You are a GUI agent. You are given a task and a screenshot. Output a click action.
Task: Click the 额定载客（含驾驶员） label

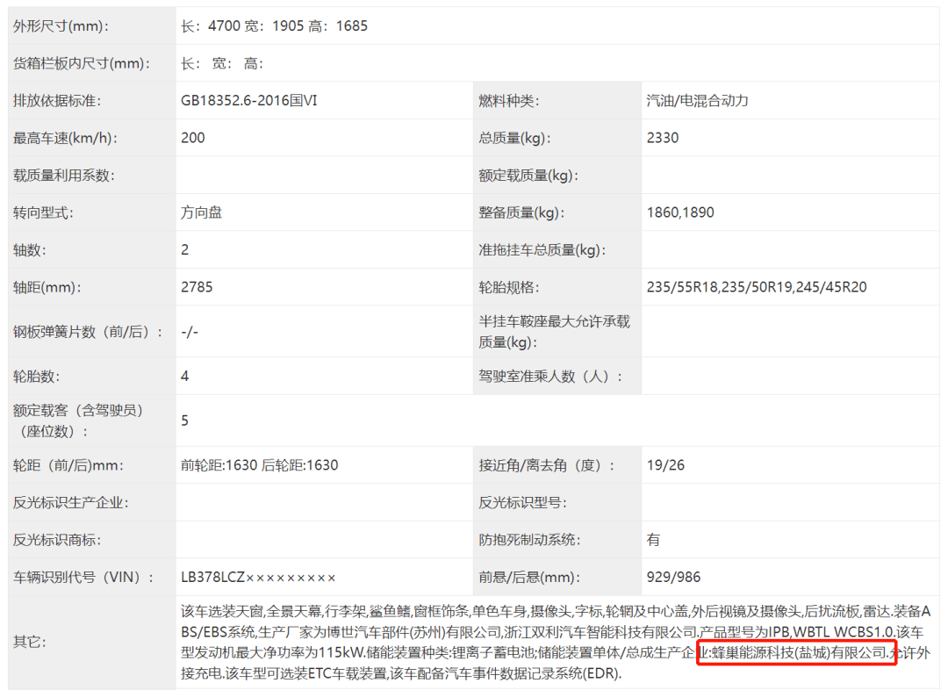pyautogui.click(x=77, y=420)
